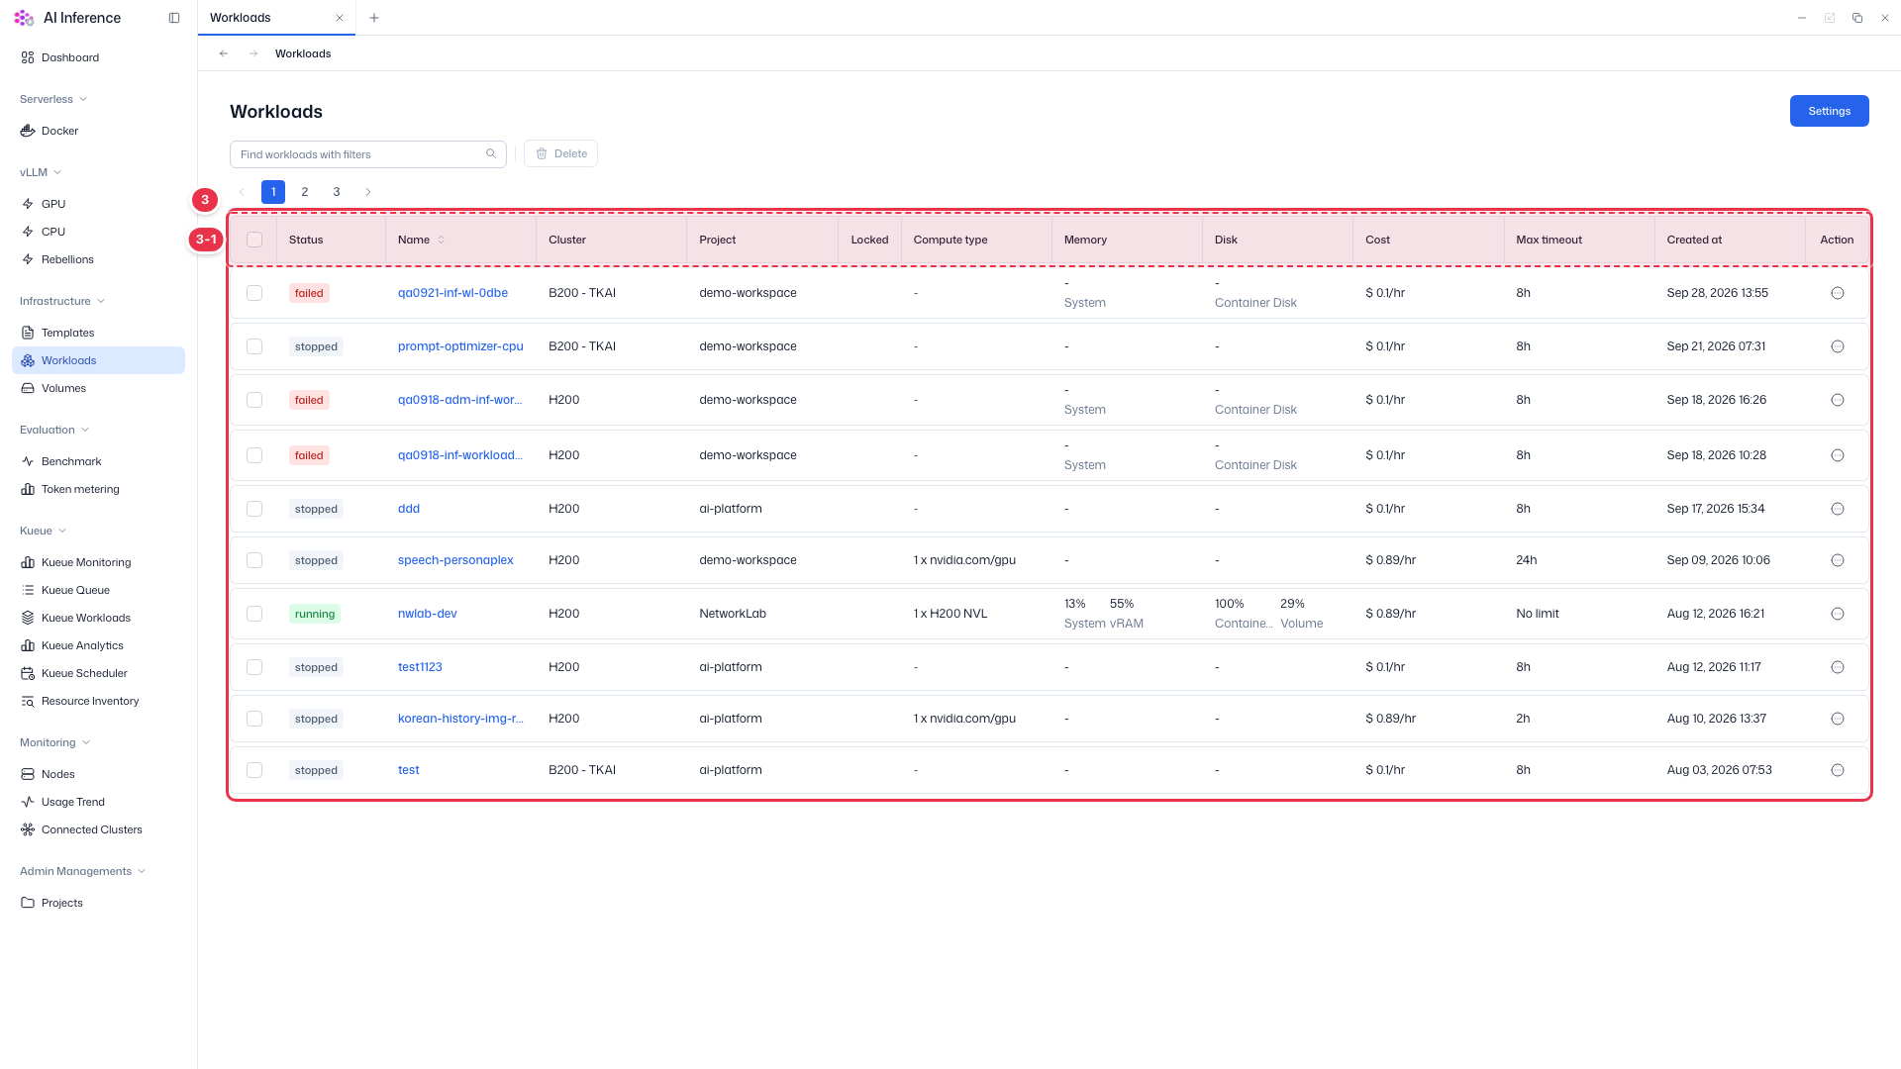Collapse the sidebar panel icon

(x=174, y=18)
